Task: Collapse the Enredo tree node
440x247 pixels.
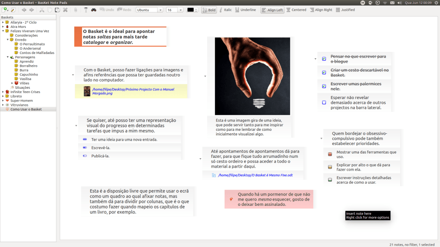Action: tap(8, 40)
